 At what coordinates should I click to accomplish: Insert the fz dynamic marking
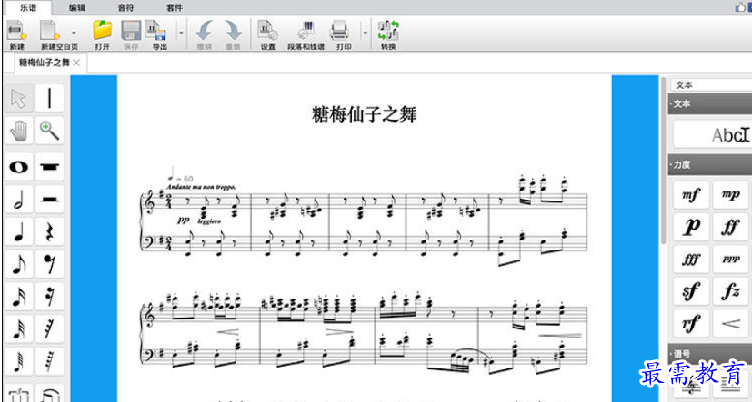tap(730, 291)
